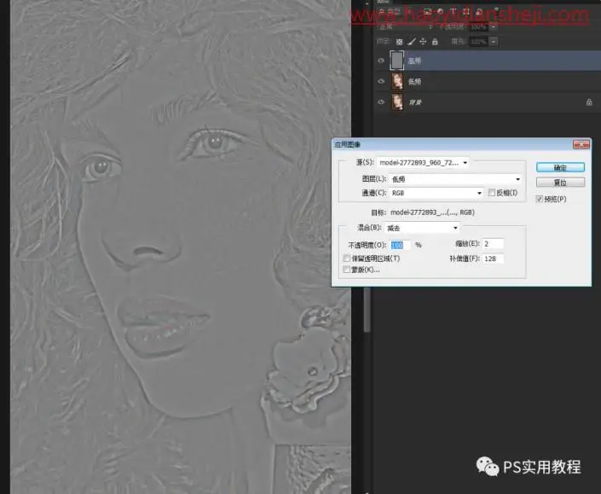The image size is (601, 494).
Task: Click the 不透明度(O) opacity field
Action: click(400, 245)
